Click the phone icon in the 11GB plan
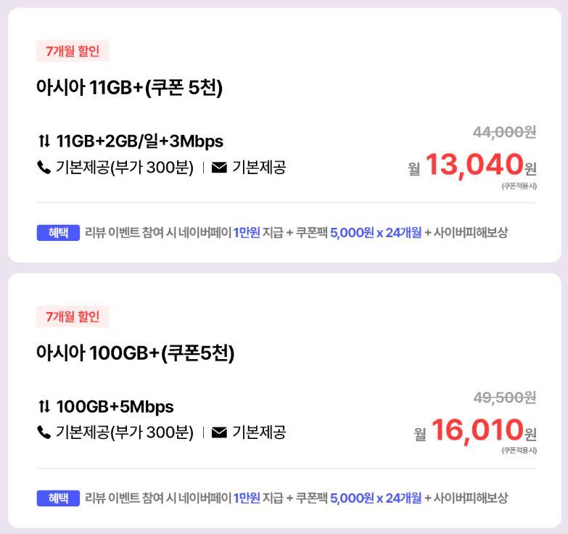The width and height of the screenshot is (568, 534). [x=44, y=168]
